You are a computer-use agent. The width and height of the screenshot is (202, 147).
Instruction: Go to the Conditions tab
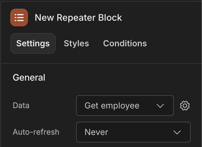click(x=125, y=43)
